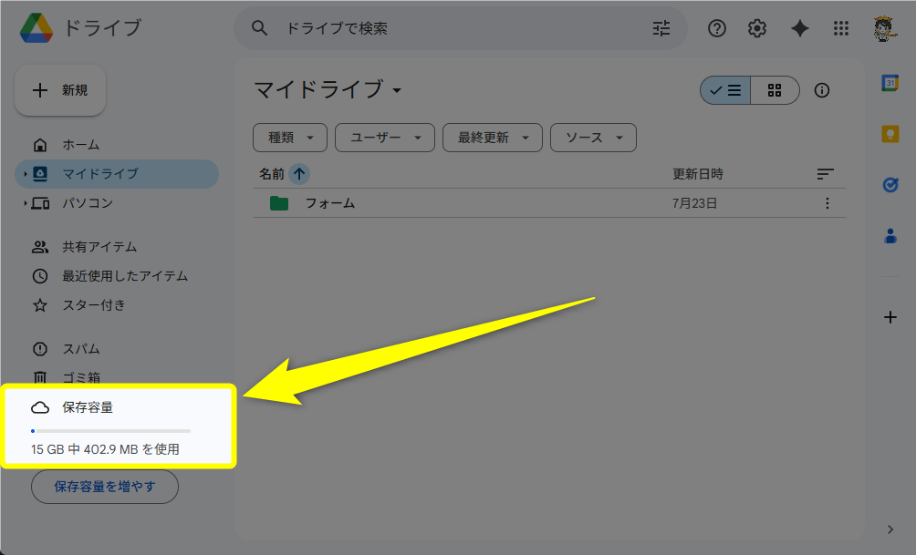
Task: Click the storage usage progress bar
Action: [x=110, y=430]
